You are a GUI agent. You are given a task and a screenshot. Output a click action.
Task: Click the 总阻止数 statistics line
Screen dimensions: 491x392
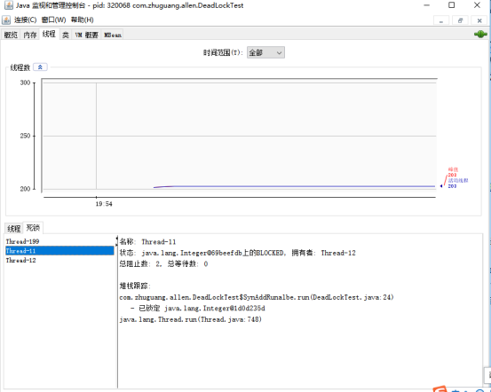tap(163, 264)
